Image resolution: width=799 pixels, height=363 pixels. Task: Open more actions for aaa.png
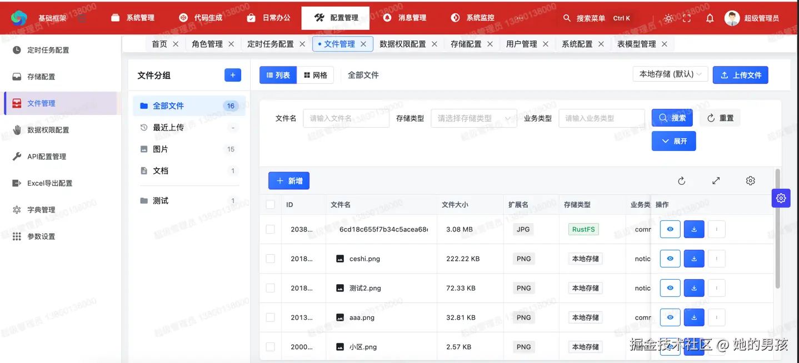click(717, 317)
